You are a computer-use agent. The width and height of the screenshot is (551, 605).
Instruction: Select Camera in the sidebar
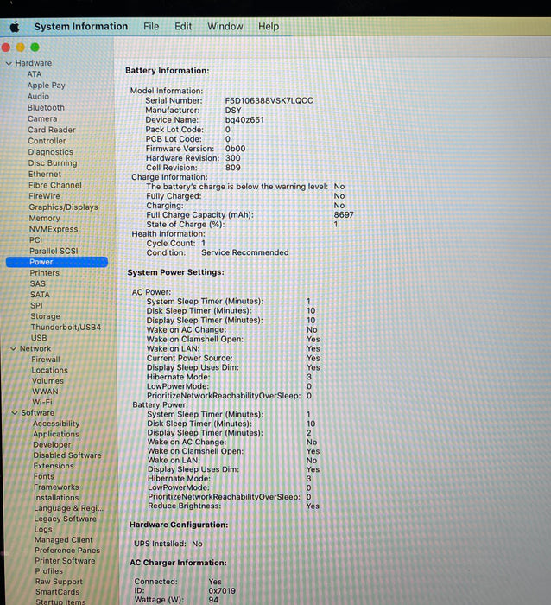[42, 119]
